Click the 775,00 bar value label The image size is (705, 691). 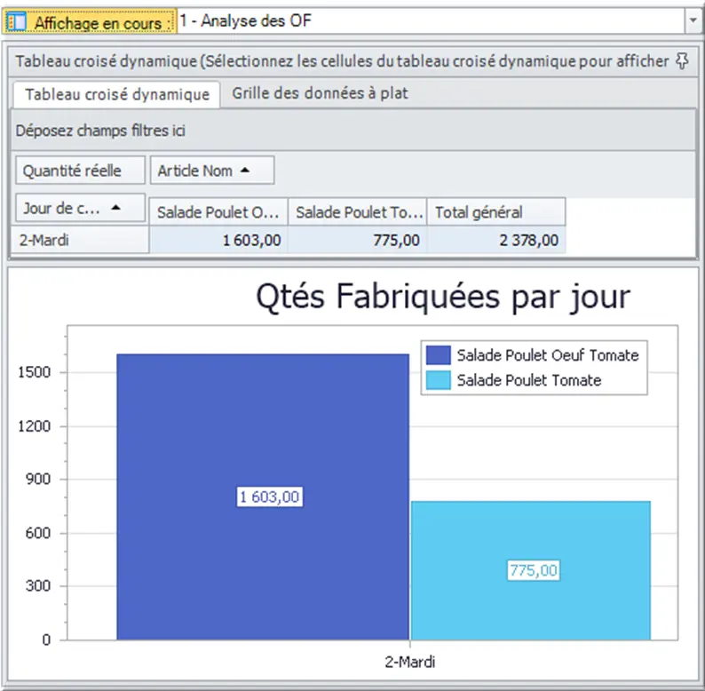click(x=534, y=570)
